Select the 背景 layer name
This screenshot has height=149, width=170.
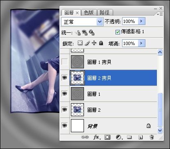93,126
